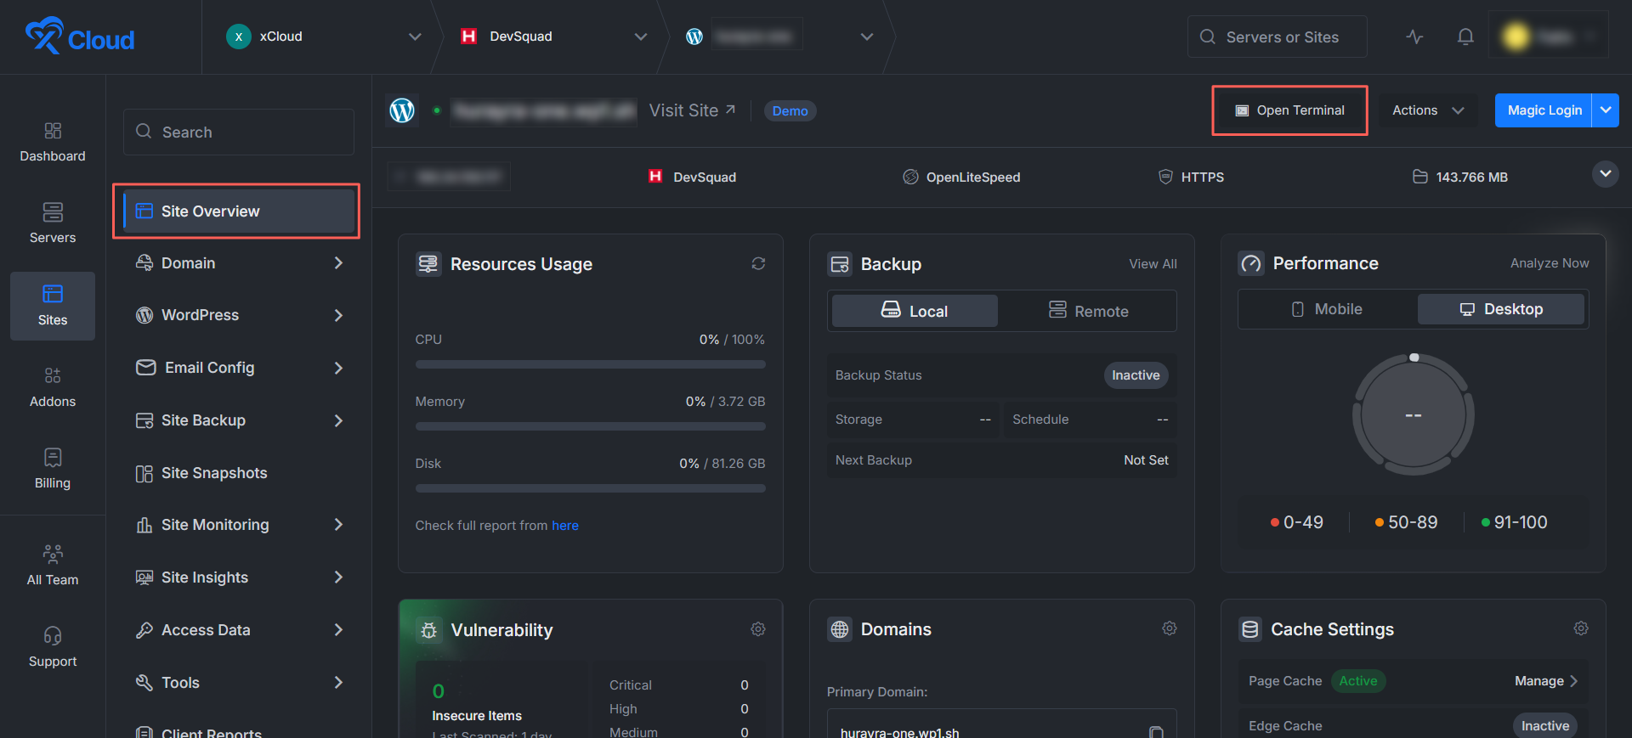Click View All in Backup card

(1153, 264)
